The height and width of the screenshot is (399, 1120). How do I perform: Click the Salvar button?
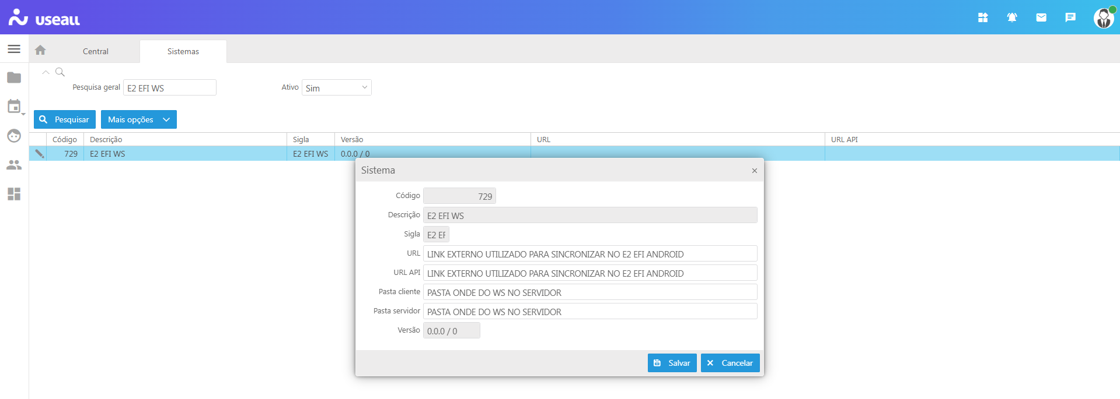[x=672, y=363]
